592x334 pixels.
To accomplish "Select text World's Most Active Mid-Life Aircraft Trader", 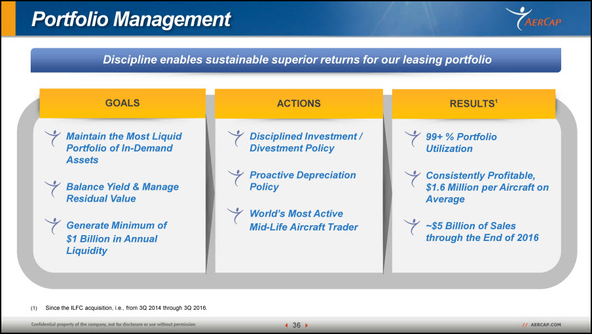I will click(x=304, y=220).
